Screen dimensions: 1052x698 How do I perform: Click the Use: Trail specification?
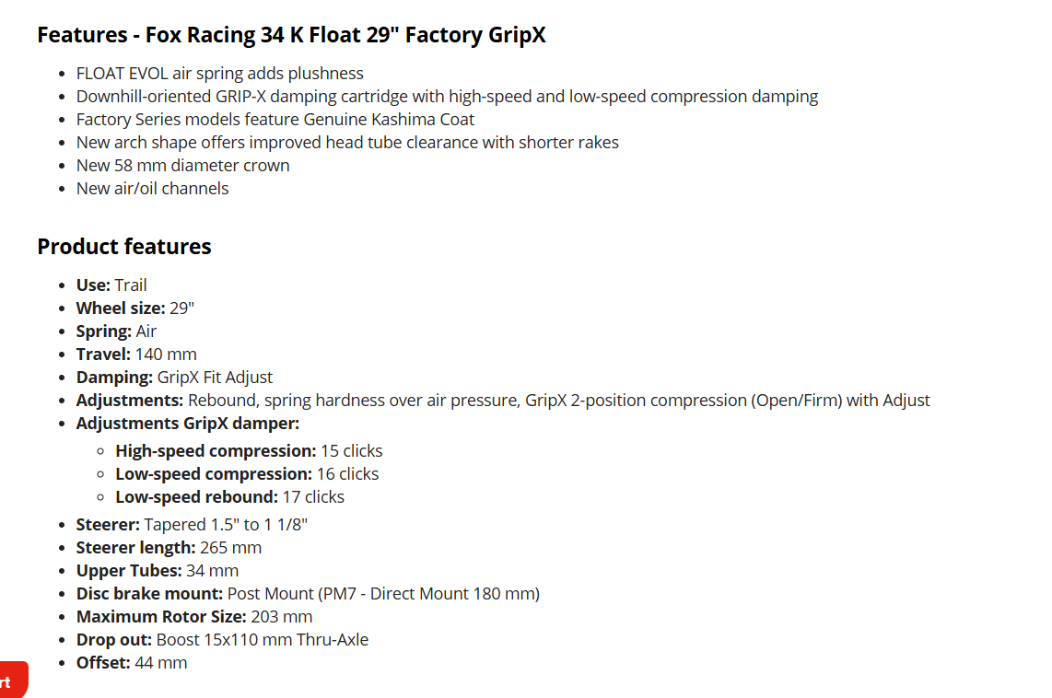(111, 285)
